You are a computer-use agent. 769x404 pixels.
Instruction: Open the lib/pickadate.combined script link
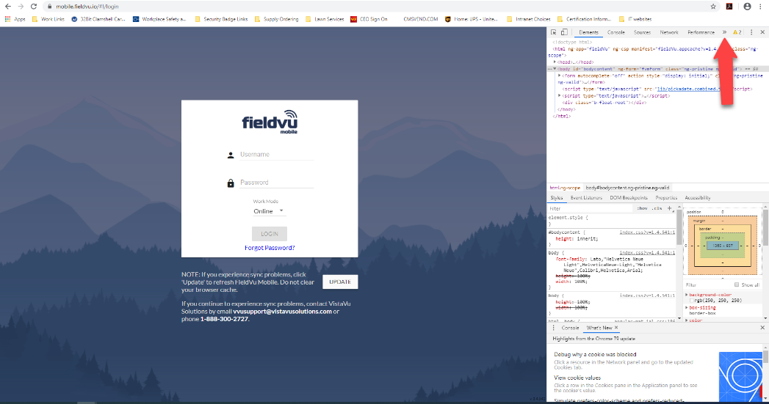(x=688, y=89)
